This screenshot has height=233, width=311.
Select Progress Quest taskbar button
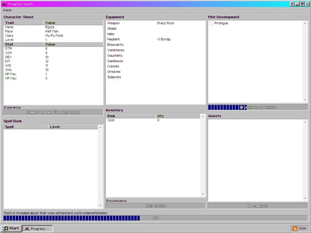38,228
